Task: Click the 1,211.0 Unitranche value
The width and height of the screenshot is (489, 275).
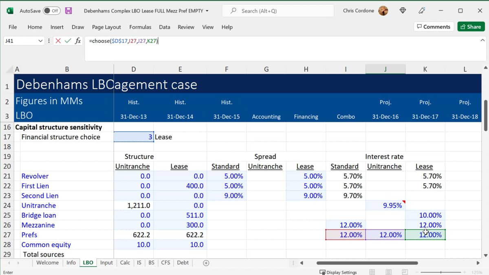Action: (139, 205)
